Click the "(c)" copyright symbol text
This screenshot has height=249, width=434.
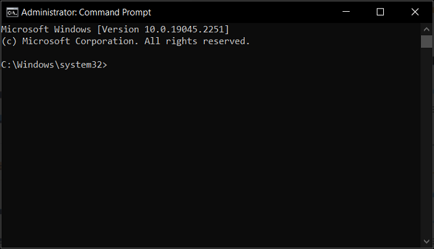click(x=9, y=41)
